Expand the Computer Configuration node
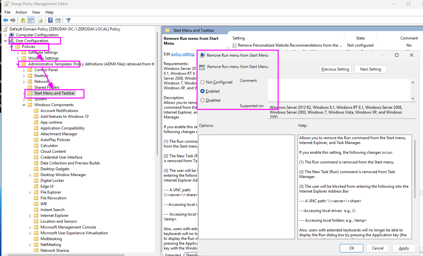 tap(5, 35)
